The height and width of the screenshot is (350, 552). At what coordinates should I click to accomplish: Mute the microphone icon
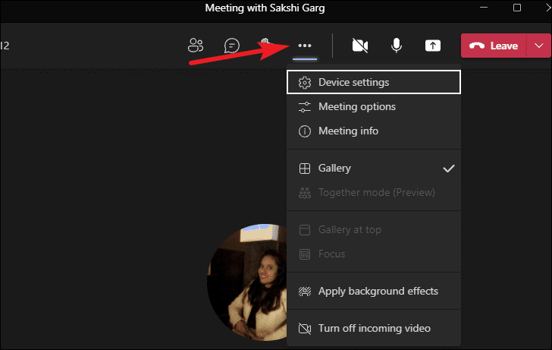pyautogui.click(x=397, y=46)
